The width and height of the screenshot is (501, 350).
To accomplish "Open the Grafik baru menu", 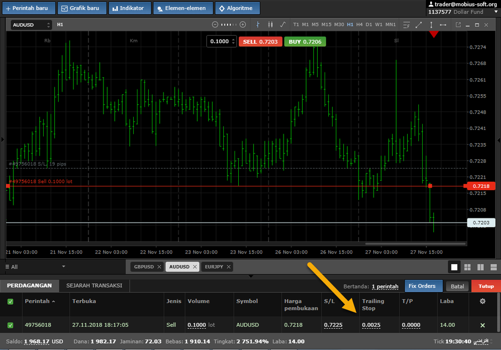I will [82, 9].
